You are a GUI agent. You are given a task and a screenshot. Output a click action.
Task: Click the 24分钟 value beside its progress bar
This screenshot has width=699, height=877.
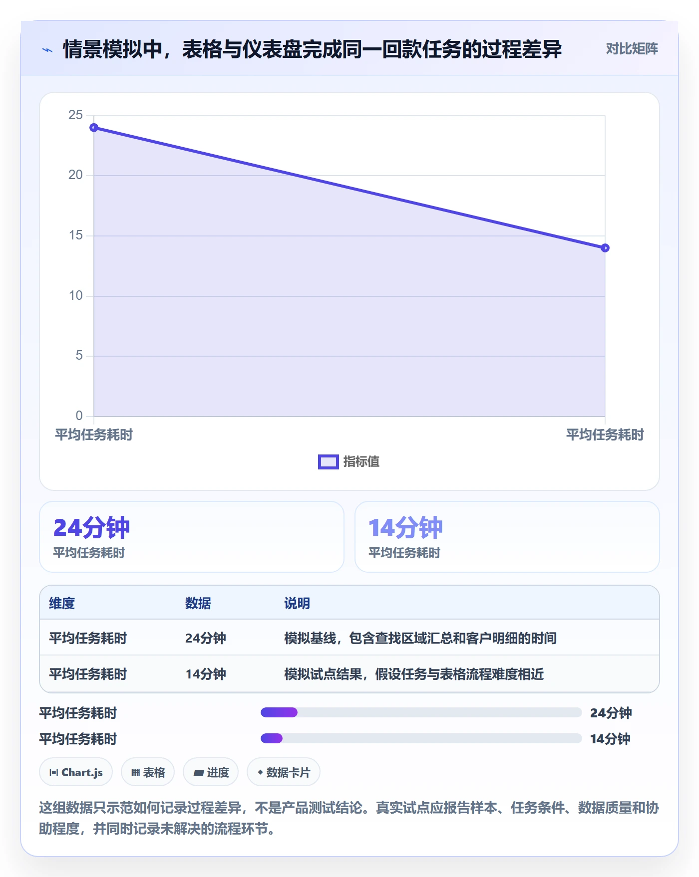point(611,713)
